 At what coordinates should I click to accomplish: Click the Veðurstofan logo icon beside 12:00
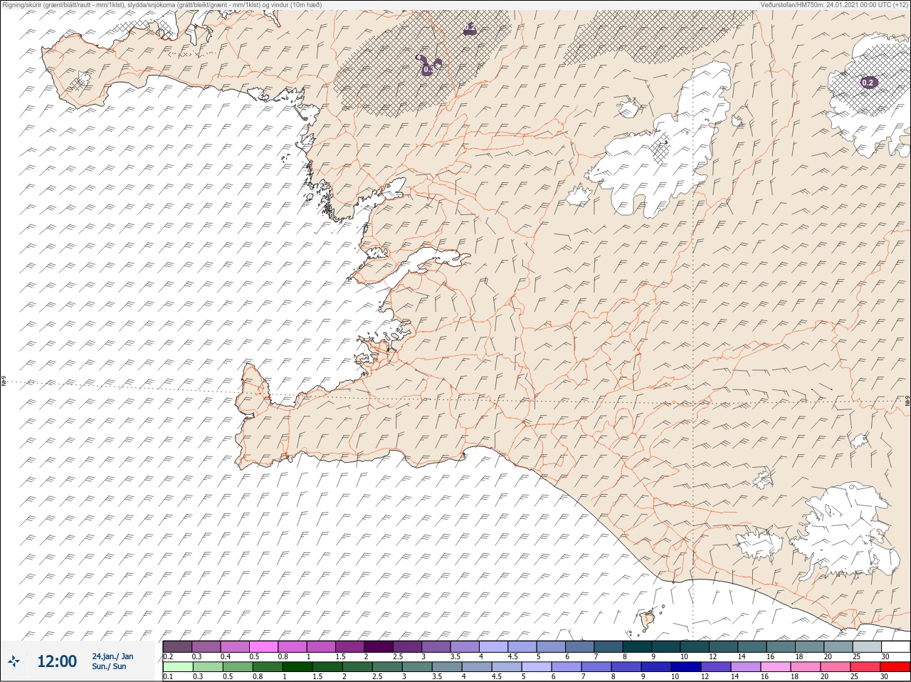point(14,661)
